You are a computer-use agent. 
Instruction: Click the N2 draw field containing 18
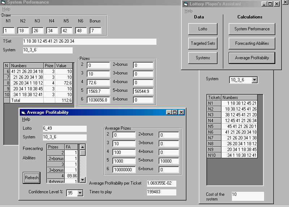[x=23, y=31]
